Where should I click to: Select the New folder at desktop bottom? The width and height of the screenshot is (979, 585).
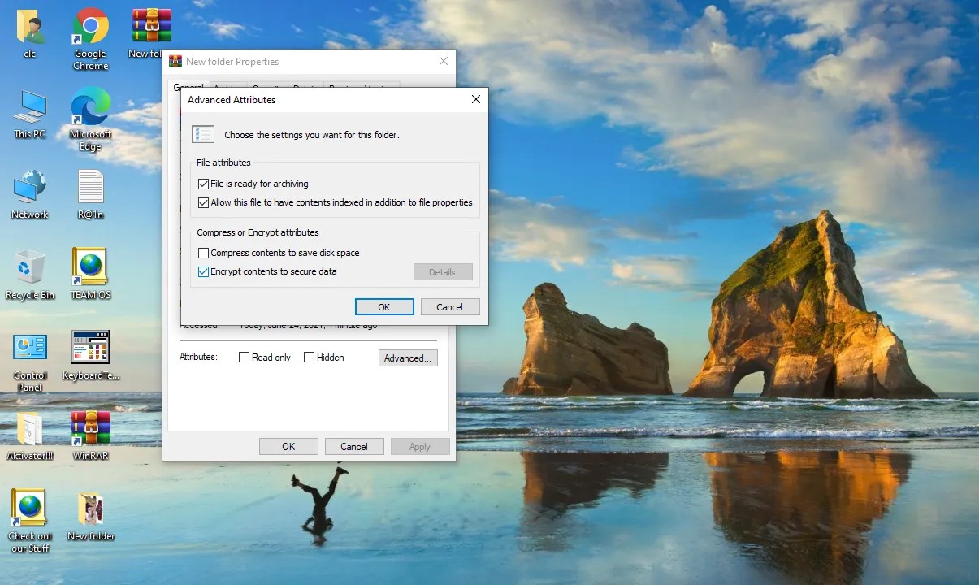click(89, 508)
